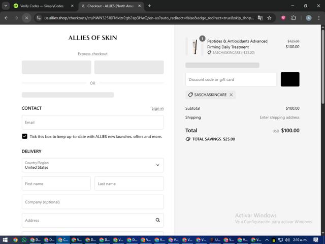Open the volume tray icon
Image resolution: width=325 pixels, height=244 pixels.
click(x=287, y=240)
